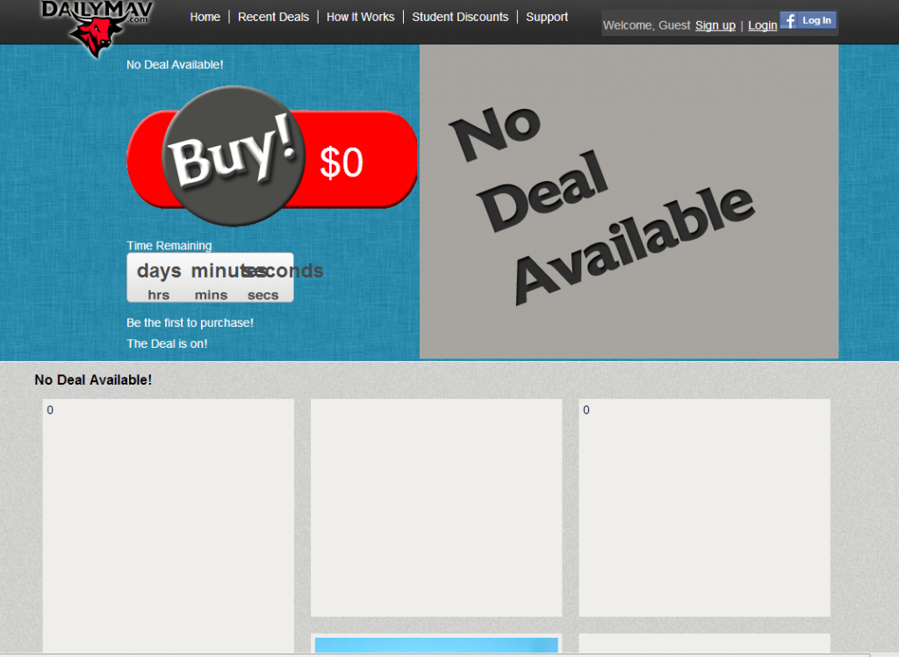Click the Sign up link

click(715, 25)
